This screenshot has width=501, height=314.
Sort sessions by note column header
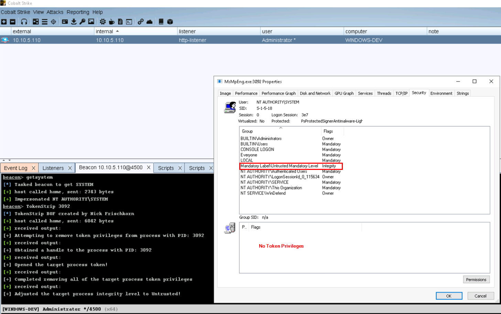(464, 31)
